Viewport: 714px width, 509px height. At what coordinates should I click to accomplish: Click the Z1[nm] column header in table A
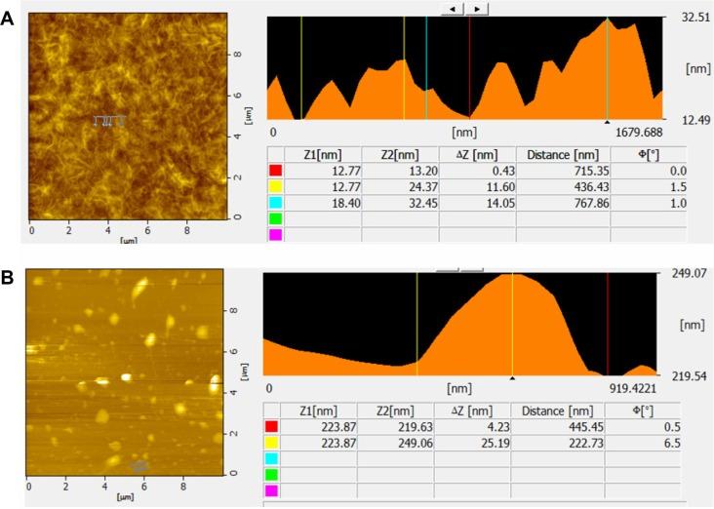pos(321,154)
